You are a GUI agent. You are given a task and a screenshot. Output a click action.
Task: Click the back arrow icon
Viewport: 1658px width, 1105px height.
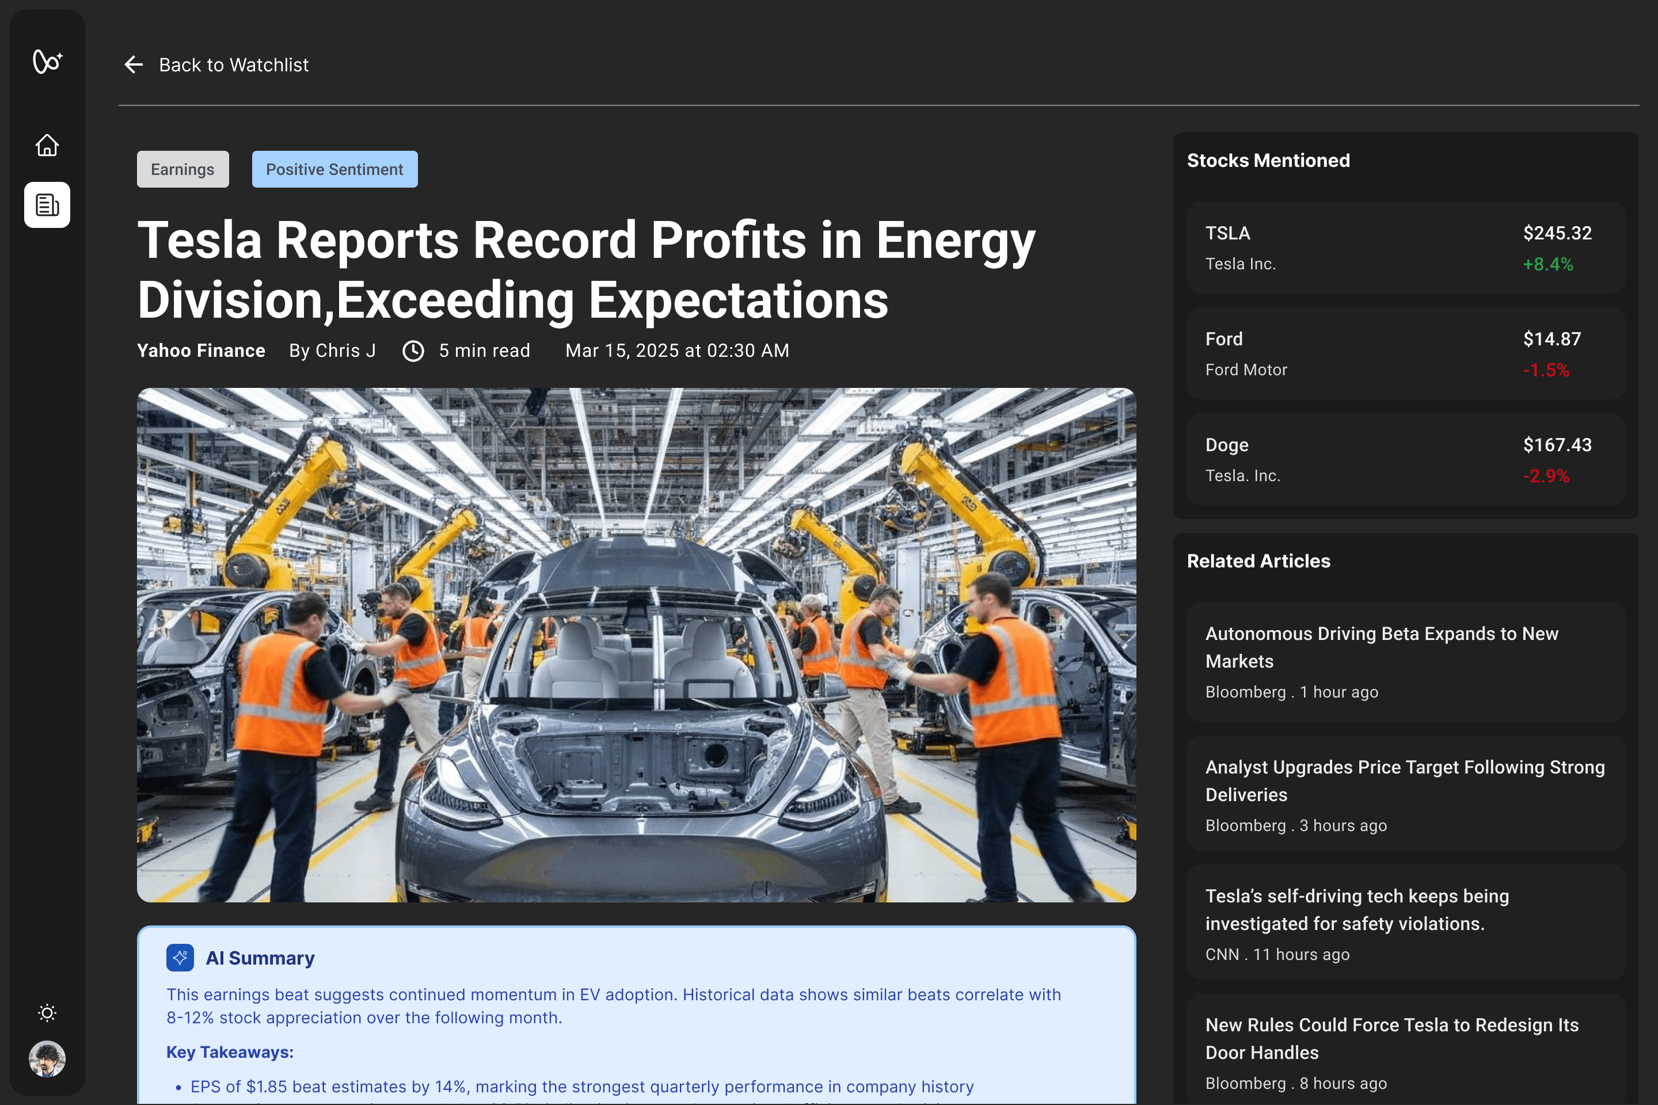[x=133, y=65]
